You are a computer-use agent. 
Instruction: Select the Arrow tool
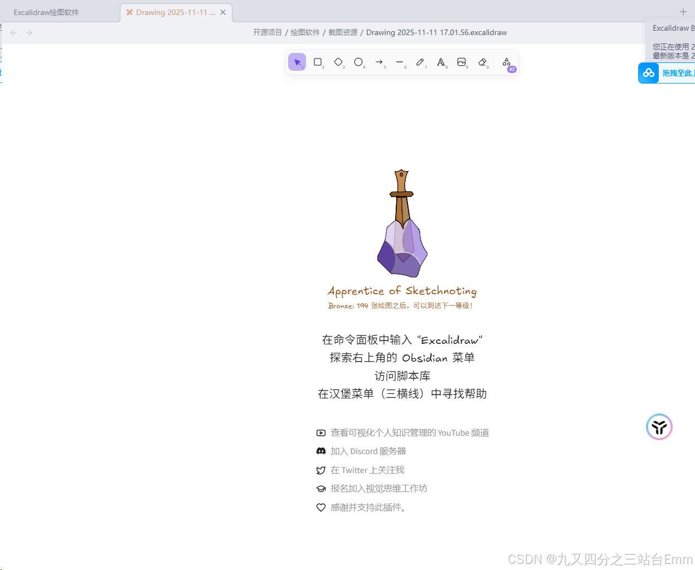pos(380,62)
